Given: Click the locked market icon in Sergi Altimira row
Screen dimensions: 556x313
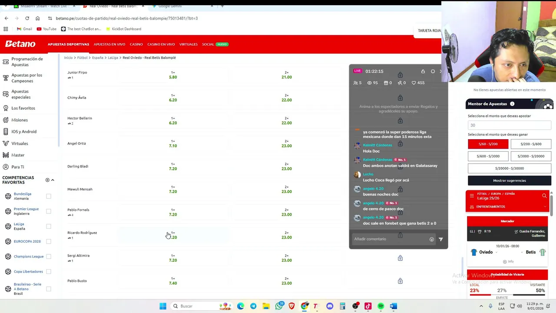Looking at the screenshot, I should (x=400, y=258).
